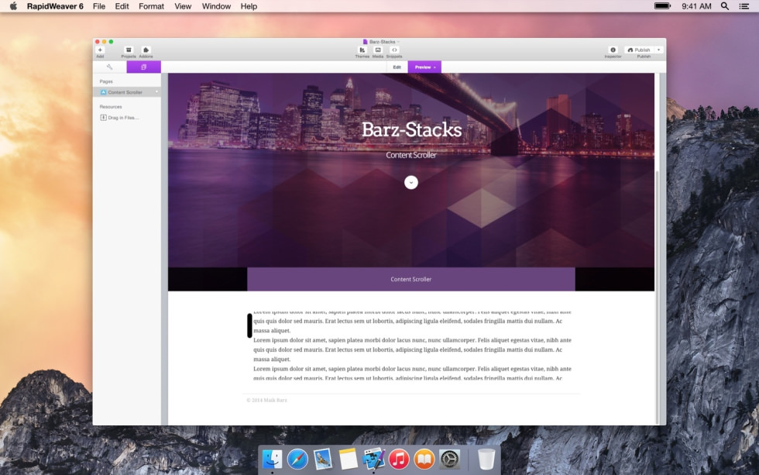759x475 pixels.
Task: Open Mail stamp icon in Dock
Action: coord(322,459)
